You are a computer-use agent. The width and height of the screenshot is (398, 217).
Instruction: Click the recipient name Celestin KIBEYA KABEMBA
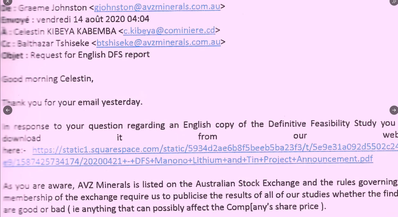65,31
